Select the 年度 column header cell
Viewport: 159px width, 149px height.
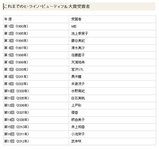pos(36,19)
